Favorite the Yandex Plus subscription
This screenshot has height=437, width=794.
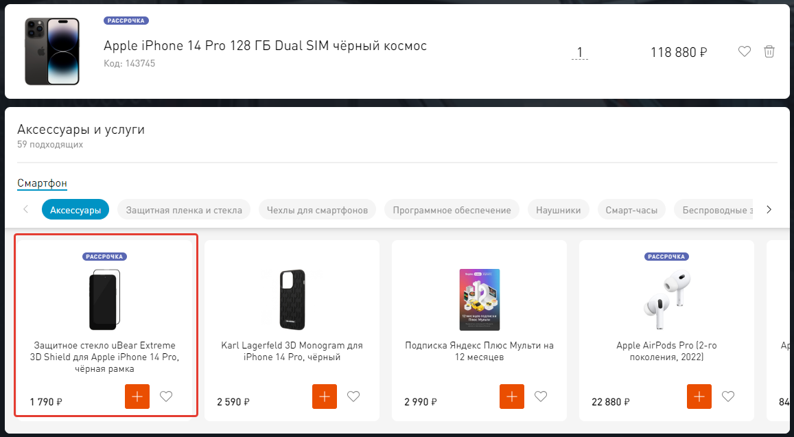[x=541, y=397]
